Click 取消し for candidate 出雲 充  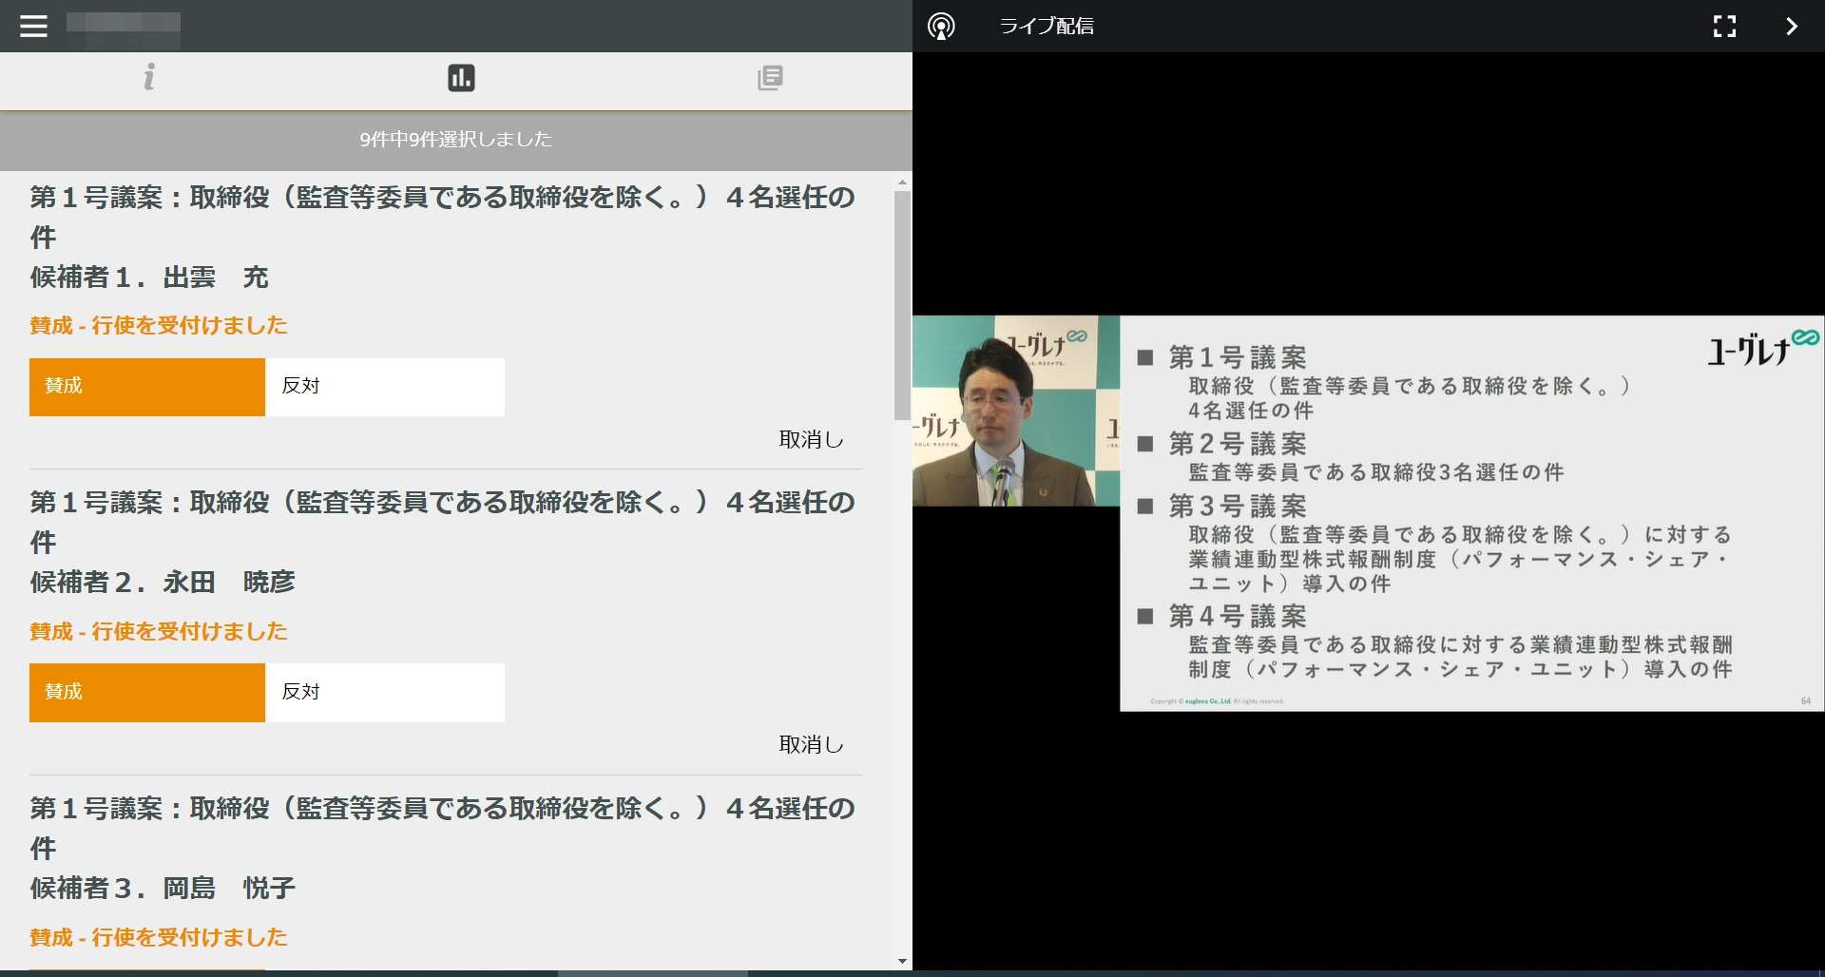(811, 439)
